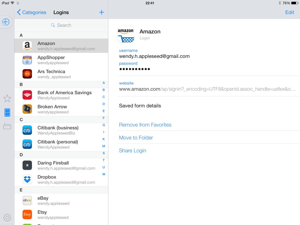Click the Daring Fireball star icon
The image size is (300, 225).
pos(27,165)
